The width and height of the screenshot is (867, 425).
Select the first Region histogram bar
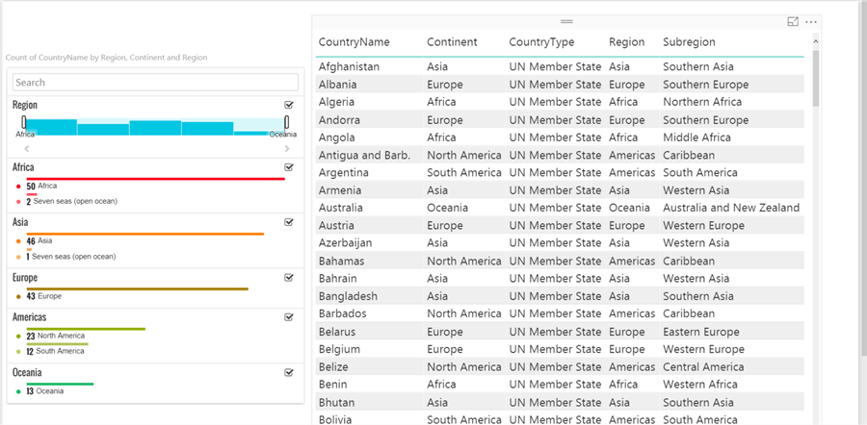pyautogui.click(x=51, y=127)
